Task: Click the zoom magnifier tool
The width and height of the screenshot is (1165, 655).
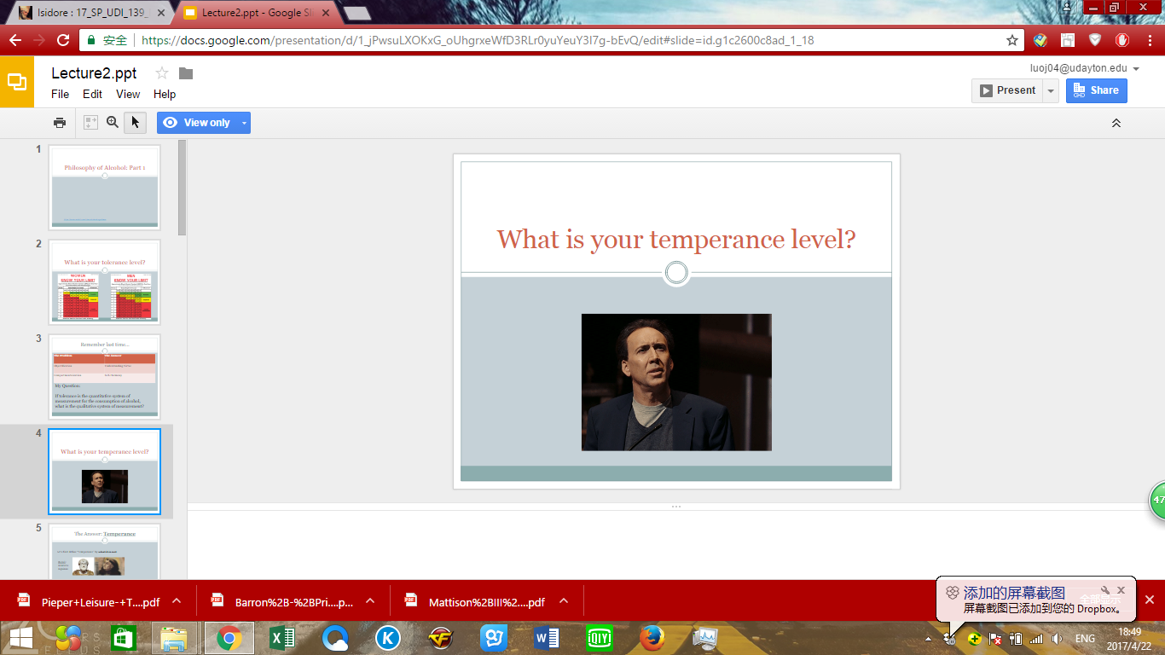Action: (x=113, y=123)
